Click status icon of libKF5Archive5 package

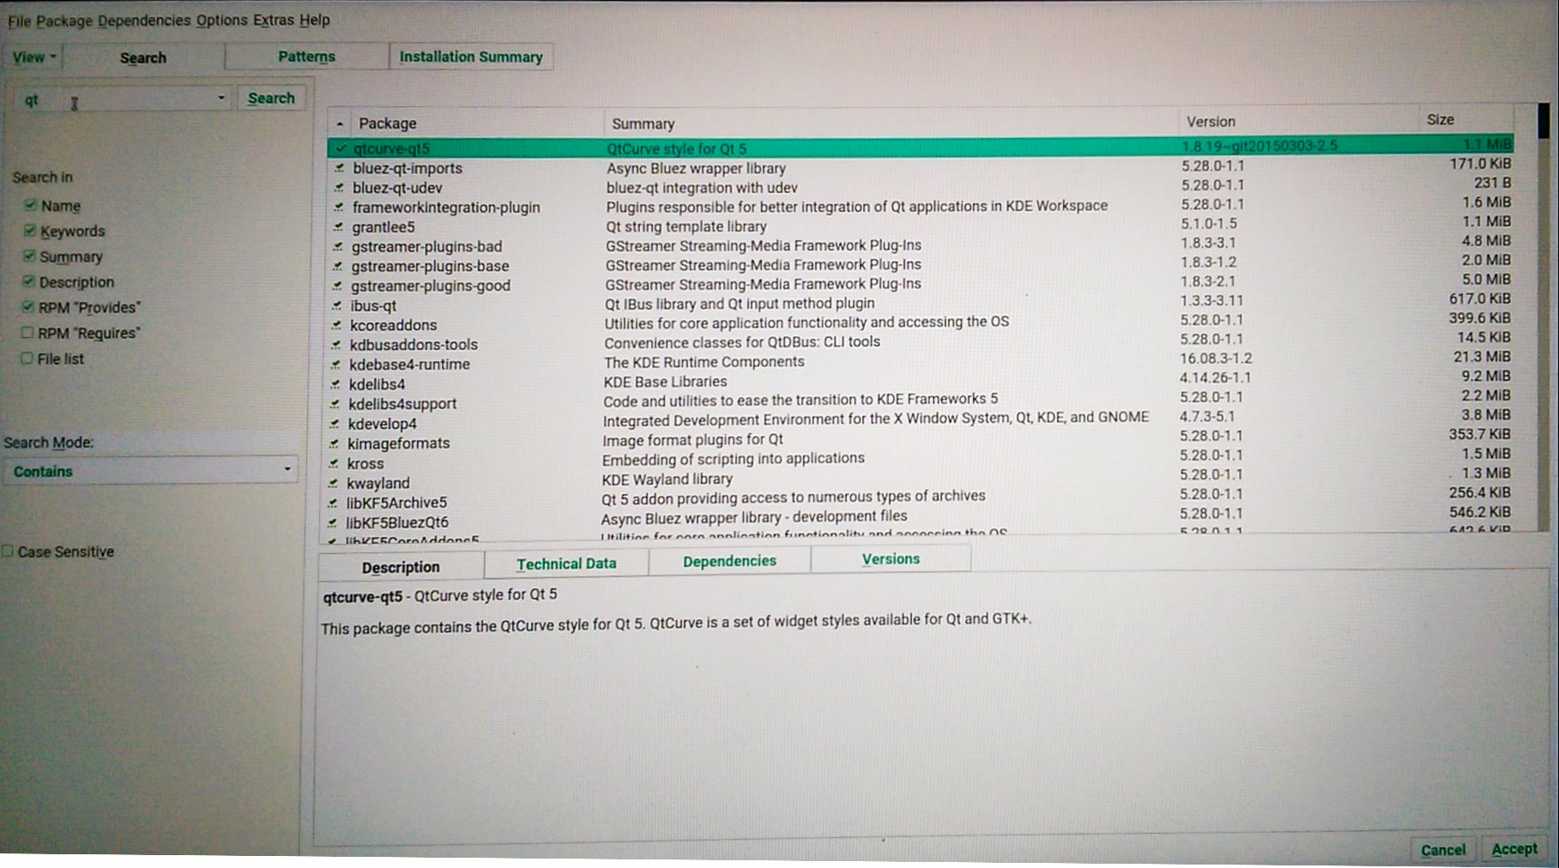[333, 503]
